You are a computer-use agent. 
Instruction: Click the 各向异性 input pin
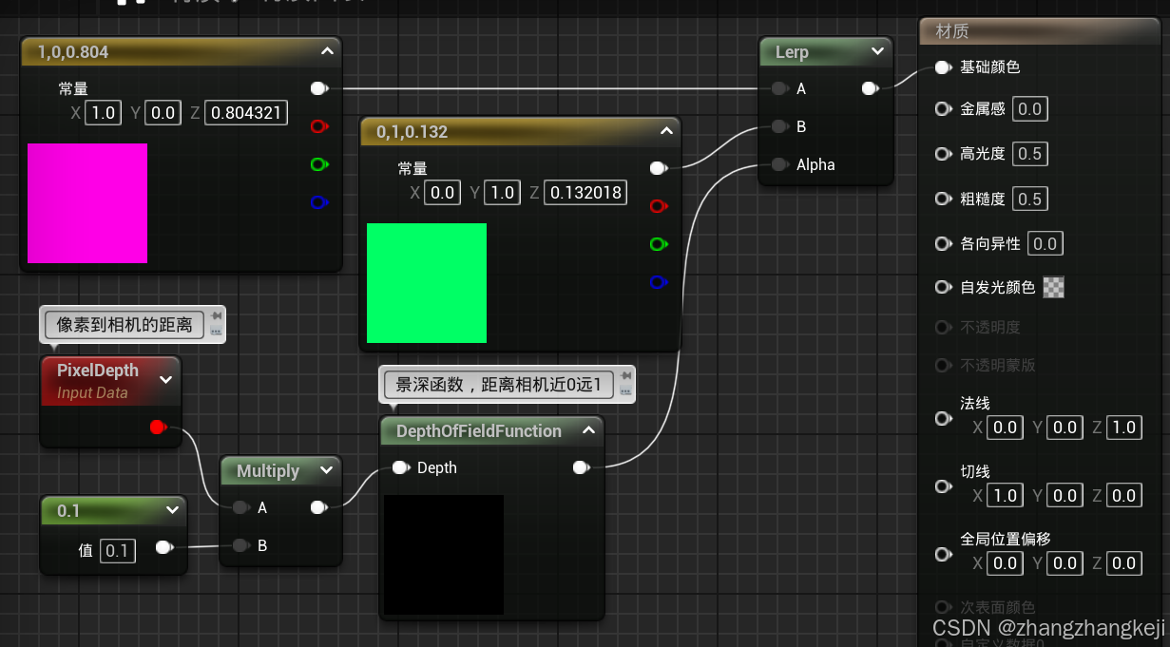point(943,244)
